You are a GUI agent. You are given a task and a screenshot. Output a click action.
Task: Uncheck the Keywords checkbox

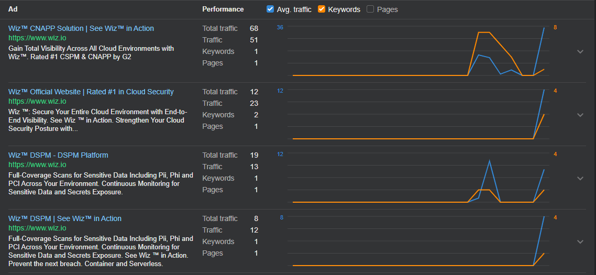tap(322, 9)
